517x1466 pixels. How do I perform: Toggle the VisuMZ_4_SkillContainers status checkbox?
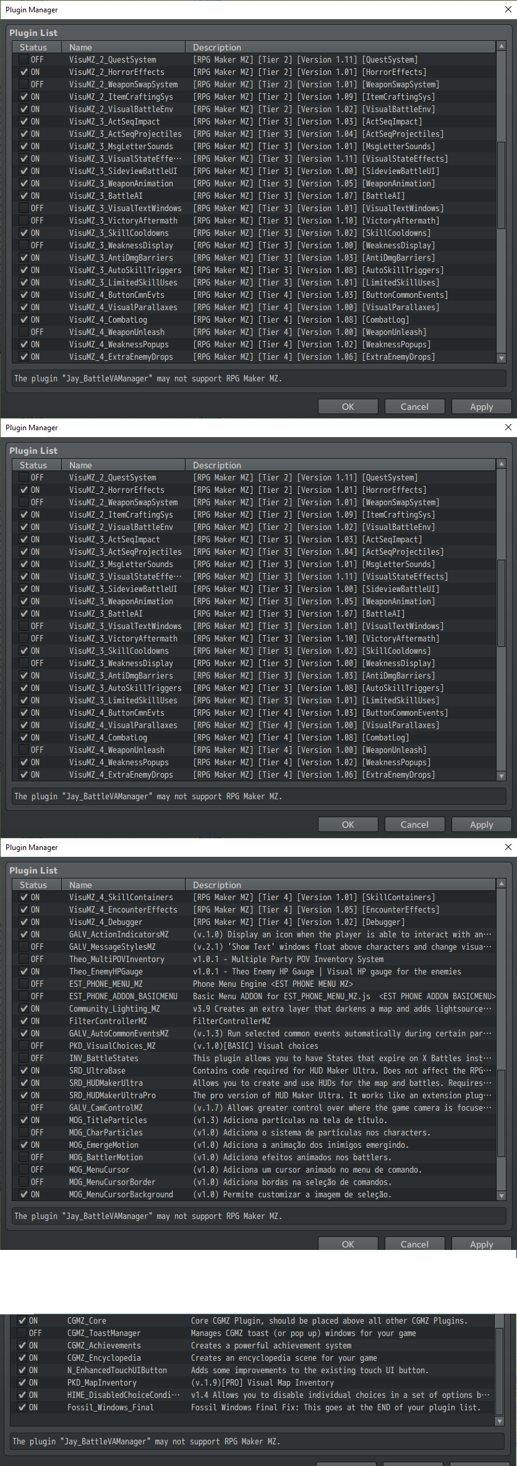click(23, 897)
